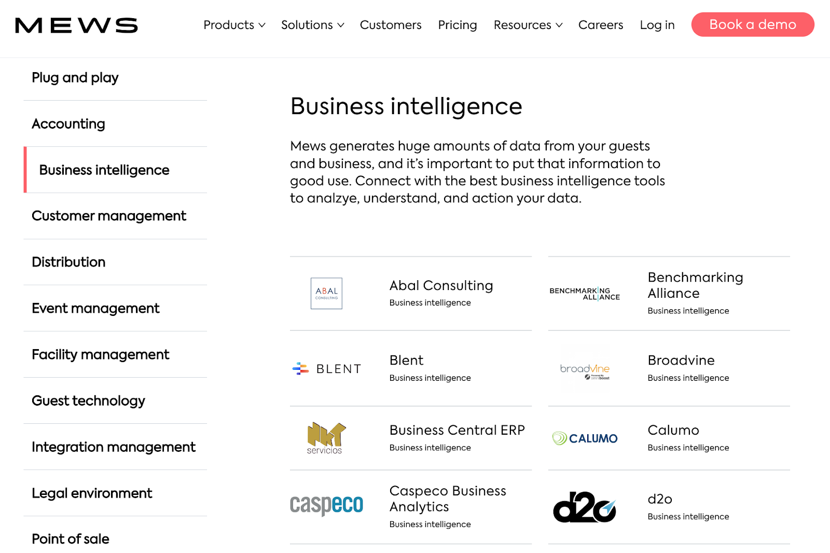Open the Abal Consulting logo
The width and height of the screenshot is (830, 553).
click(x=326, y=293)
